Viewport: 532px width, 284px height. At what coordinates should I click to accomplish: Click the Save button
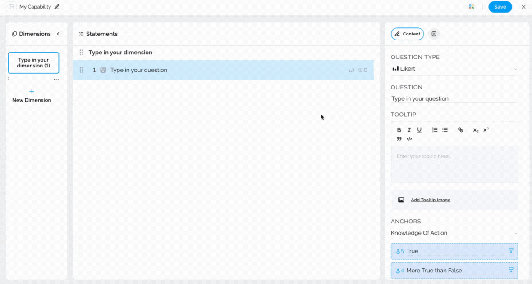(500, 7)
